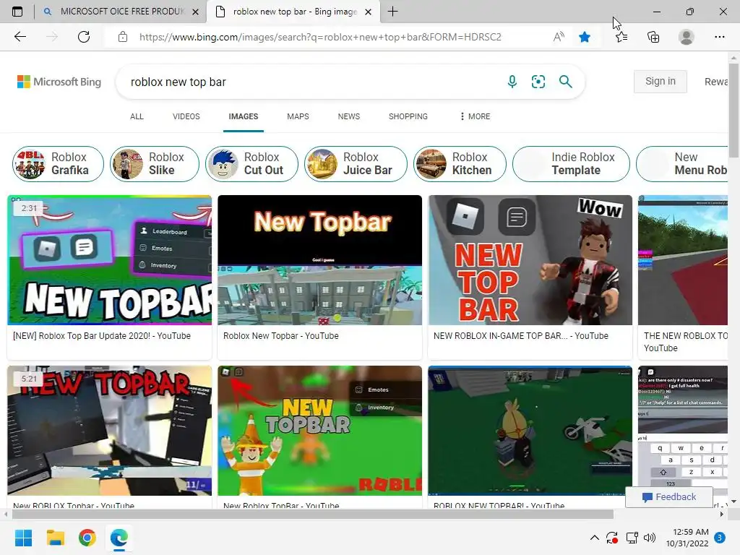Select the IMAGES search category
740x555 pixels.
244,116
